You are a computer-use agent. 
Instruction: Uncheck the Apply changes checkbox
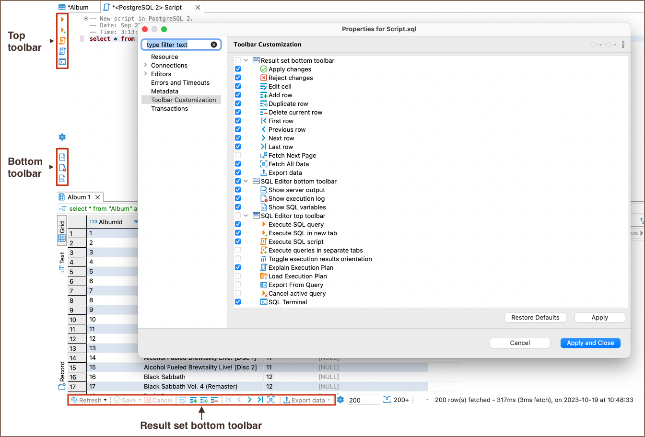[238, 69]
